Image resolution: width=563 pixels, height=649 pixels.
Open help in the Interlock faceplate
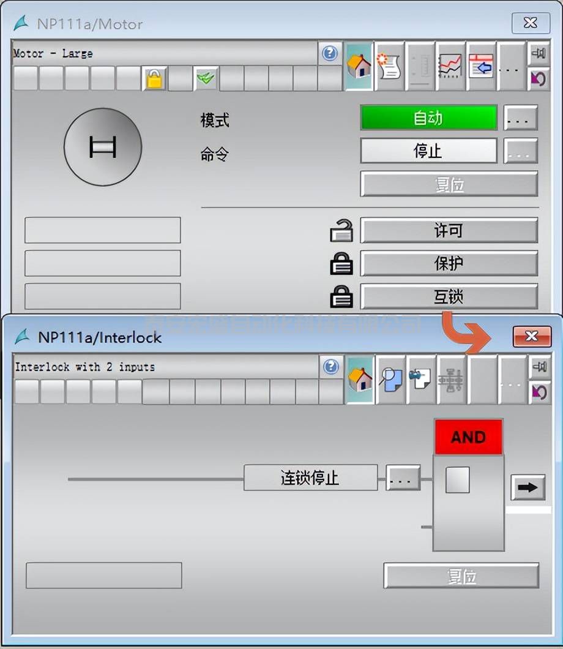coord(331,367)
